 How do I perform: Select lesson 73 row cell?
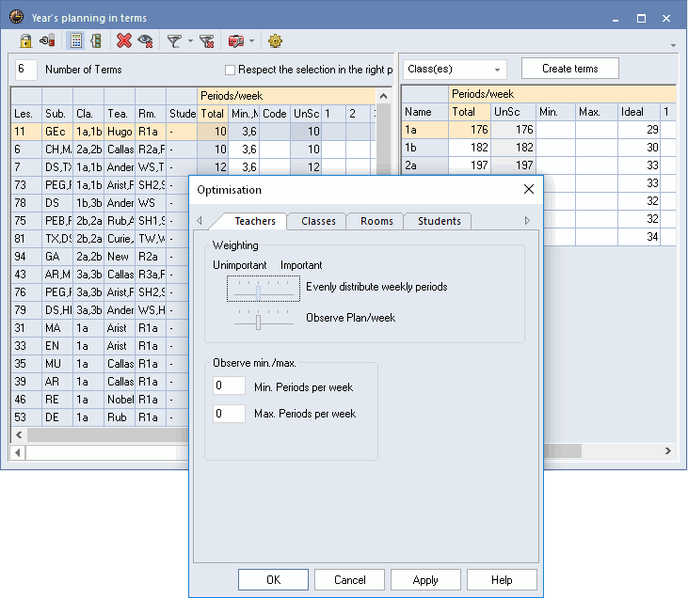coord(26,185)
